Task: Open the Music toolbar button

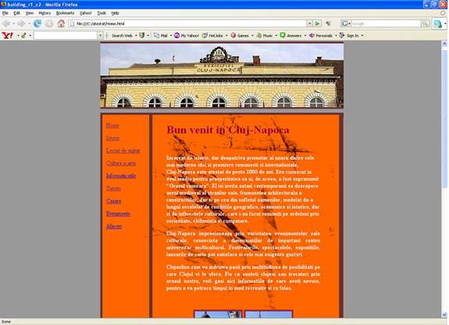Action: [265, 35]
